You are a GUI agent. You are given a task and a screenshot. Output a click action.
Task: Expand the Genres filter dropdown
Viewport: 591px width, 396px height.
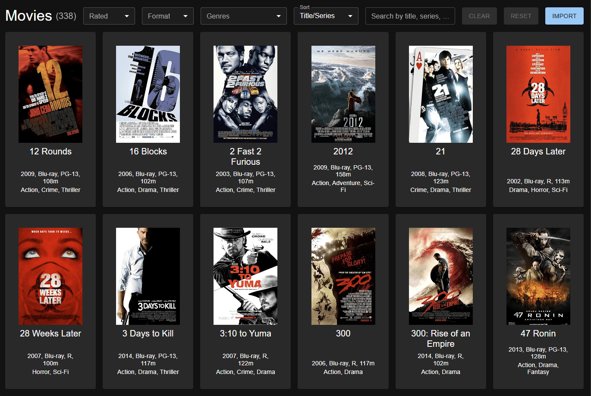click(243, 16)
